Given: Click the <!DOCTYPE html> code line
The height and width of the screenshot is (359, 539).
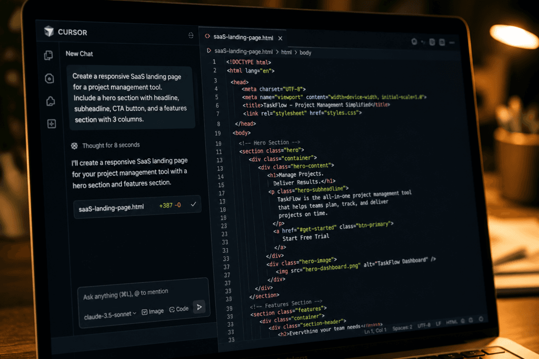Looking at the screenshot, I should click(248, 62).
